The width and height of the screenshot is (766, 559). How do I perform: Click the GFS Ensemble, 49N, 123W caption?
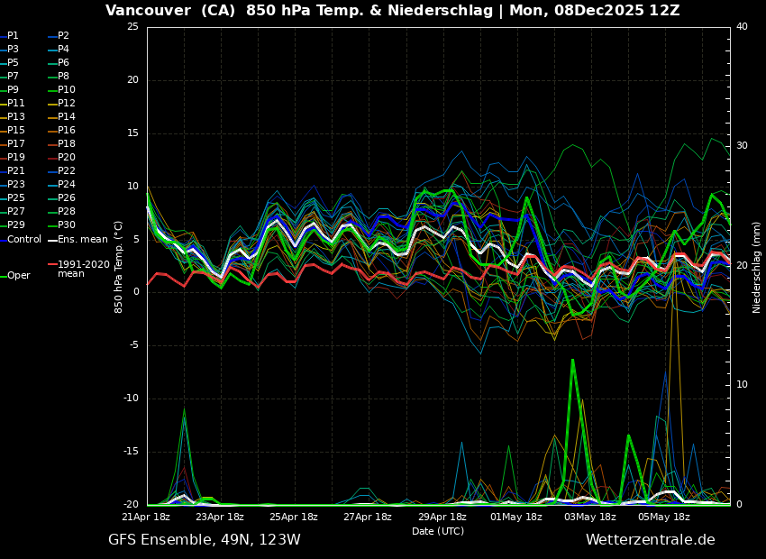point(205,540)
